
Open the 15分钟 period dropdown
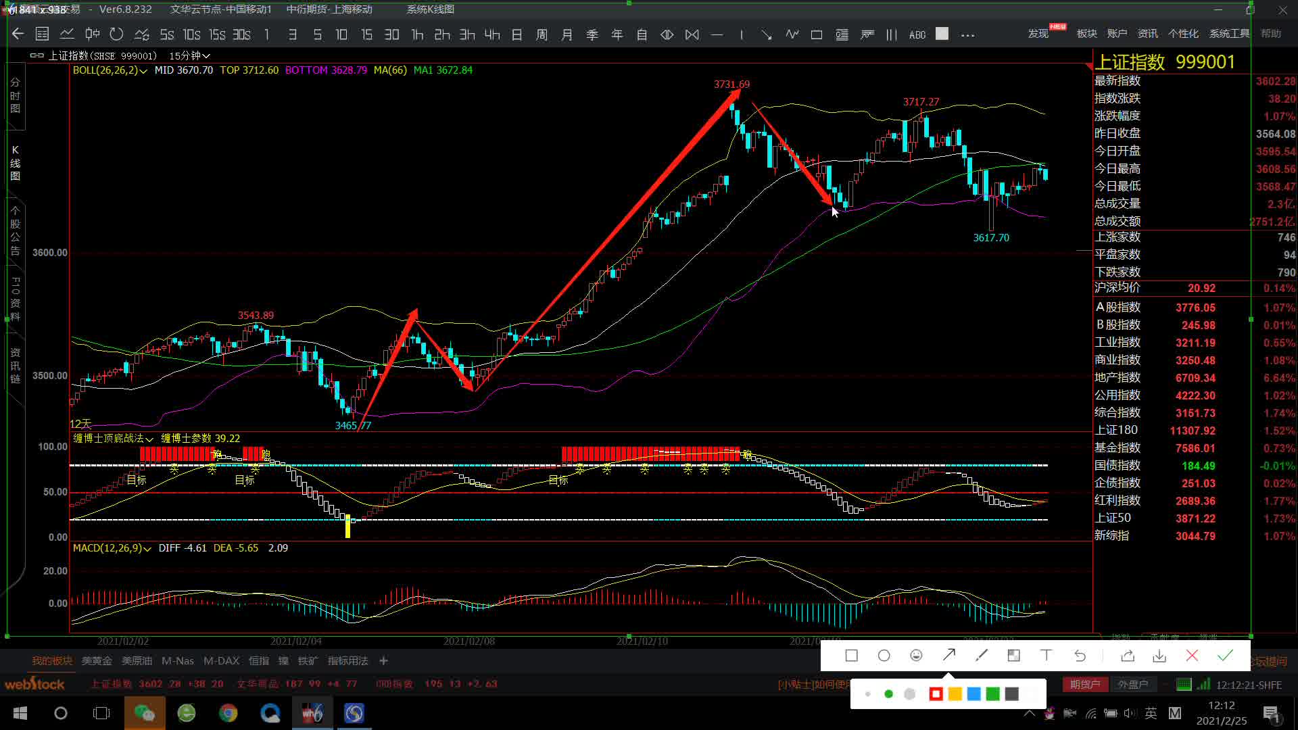click(189, 55)
